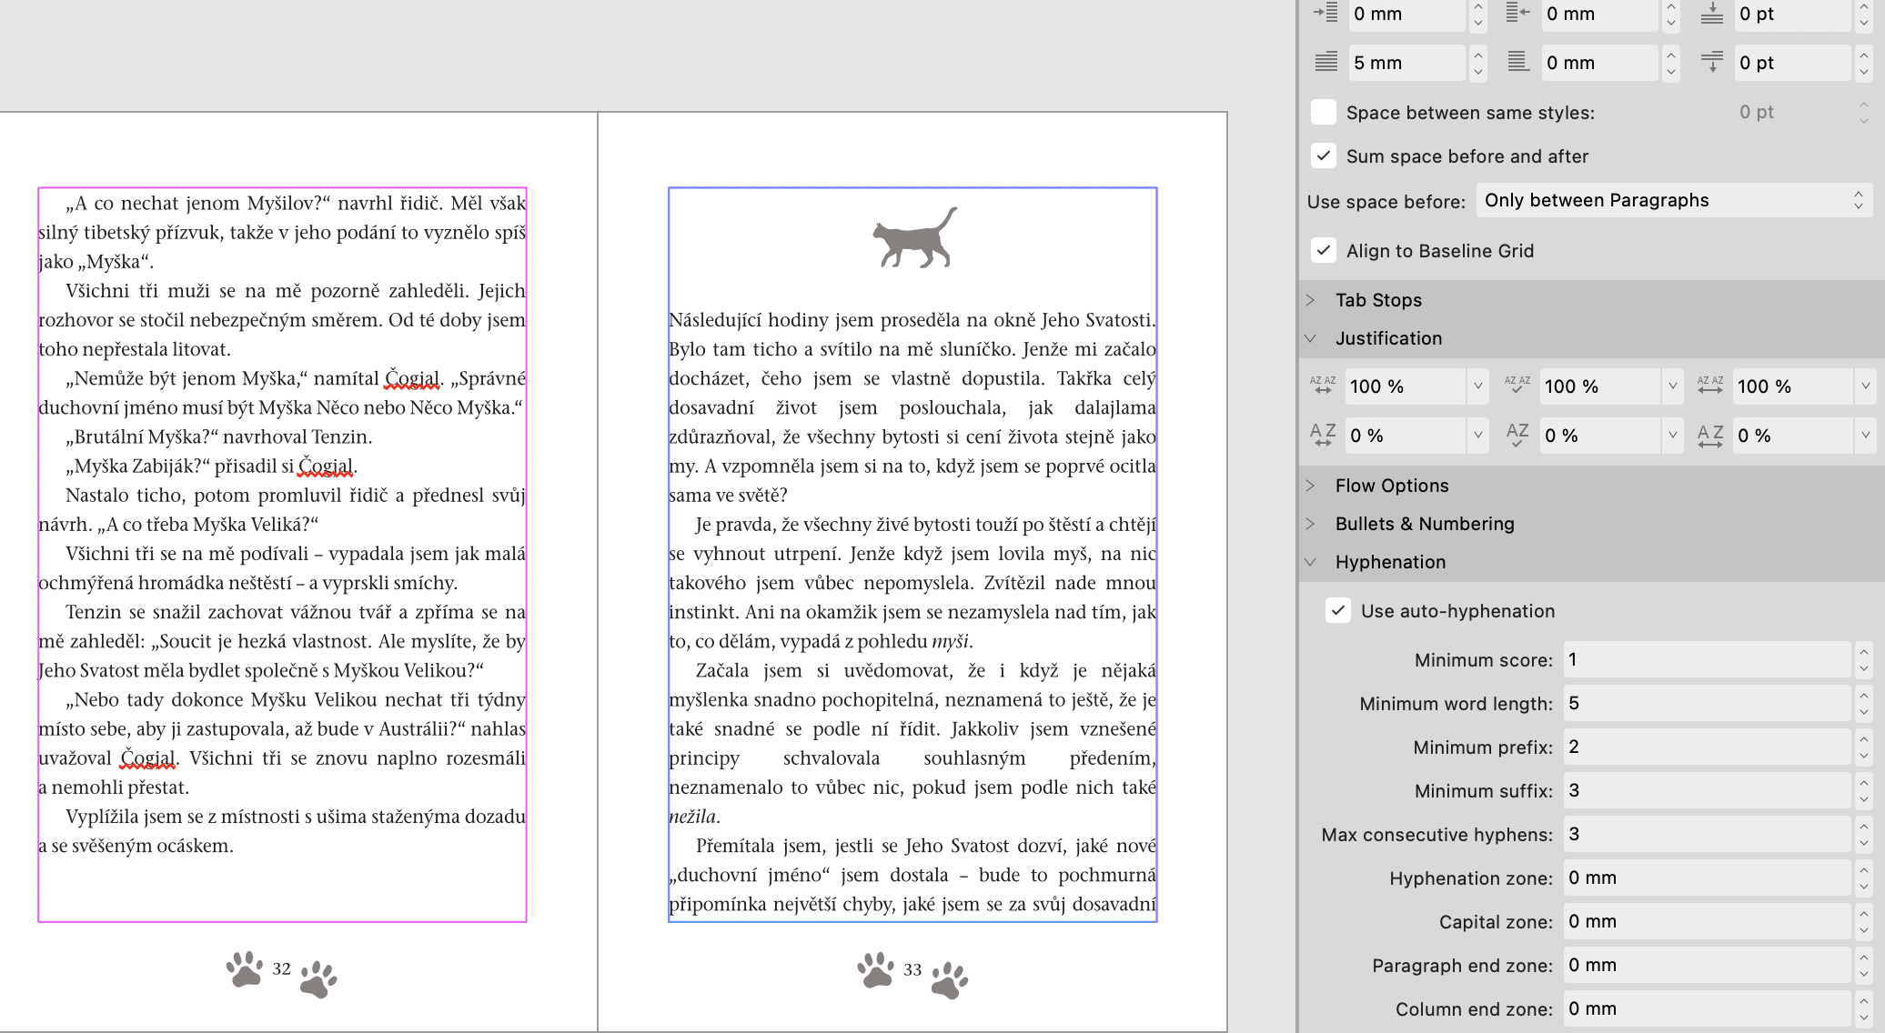Uncheck Align to Baseline Grid

(x=1324, y=250)
